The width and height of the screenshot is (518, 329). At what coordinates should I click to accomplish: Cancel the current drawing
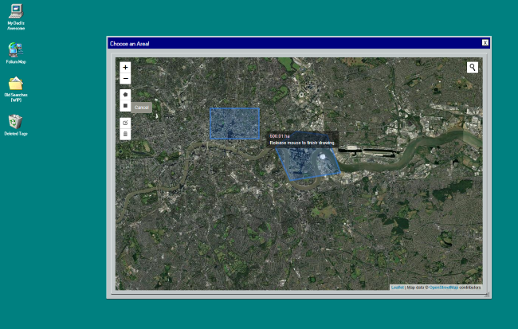click(x=141, y=108)
